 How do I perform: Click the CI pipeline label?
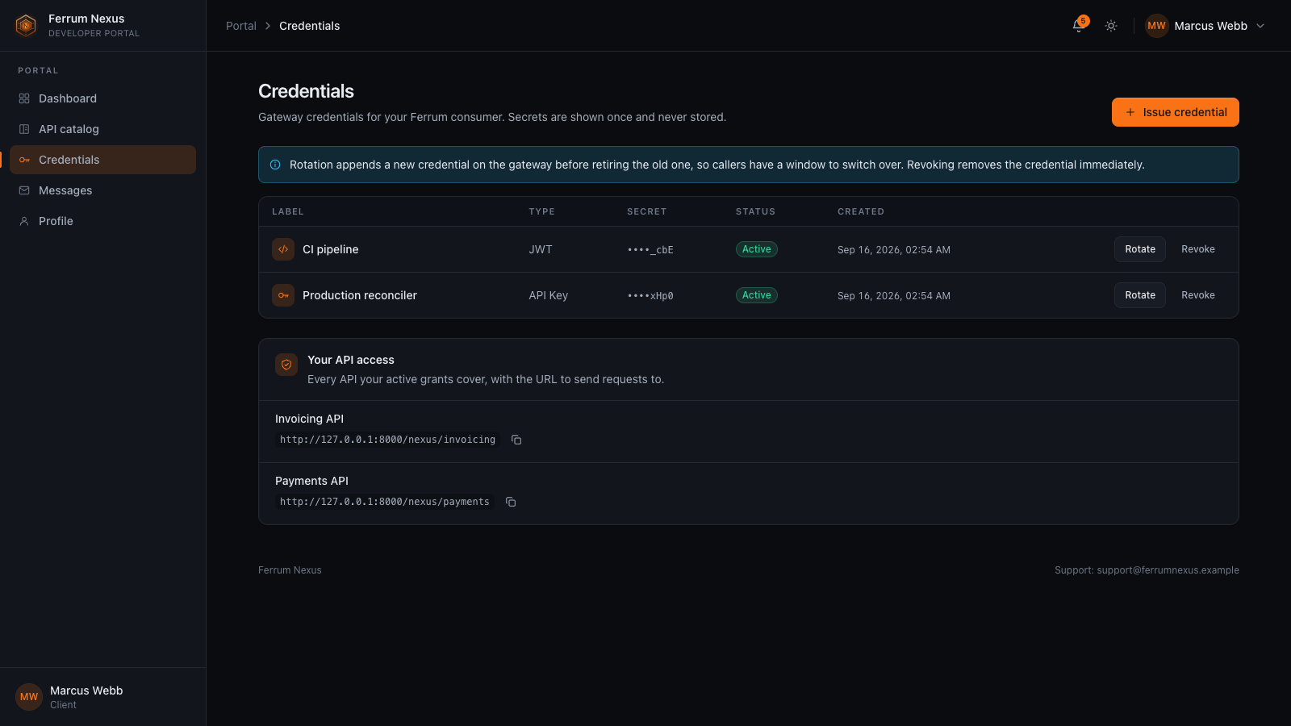pos(330,249)
